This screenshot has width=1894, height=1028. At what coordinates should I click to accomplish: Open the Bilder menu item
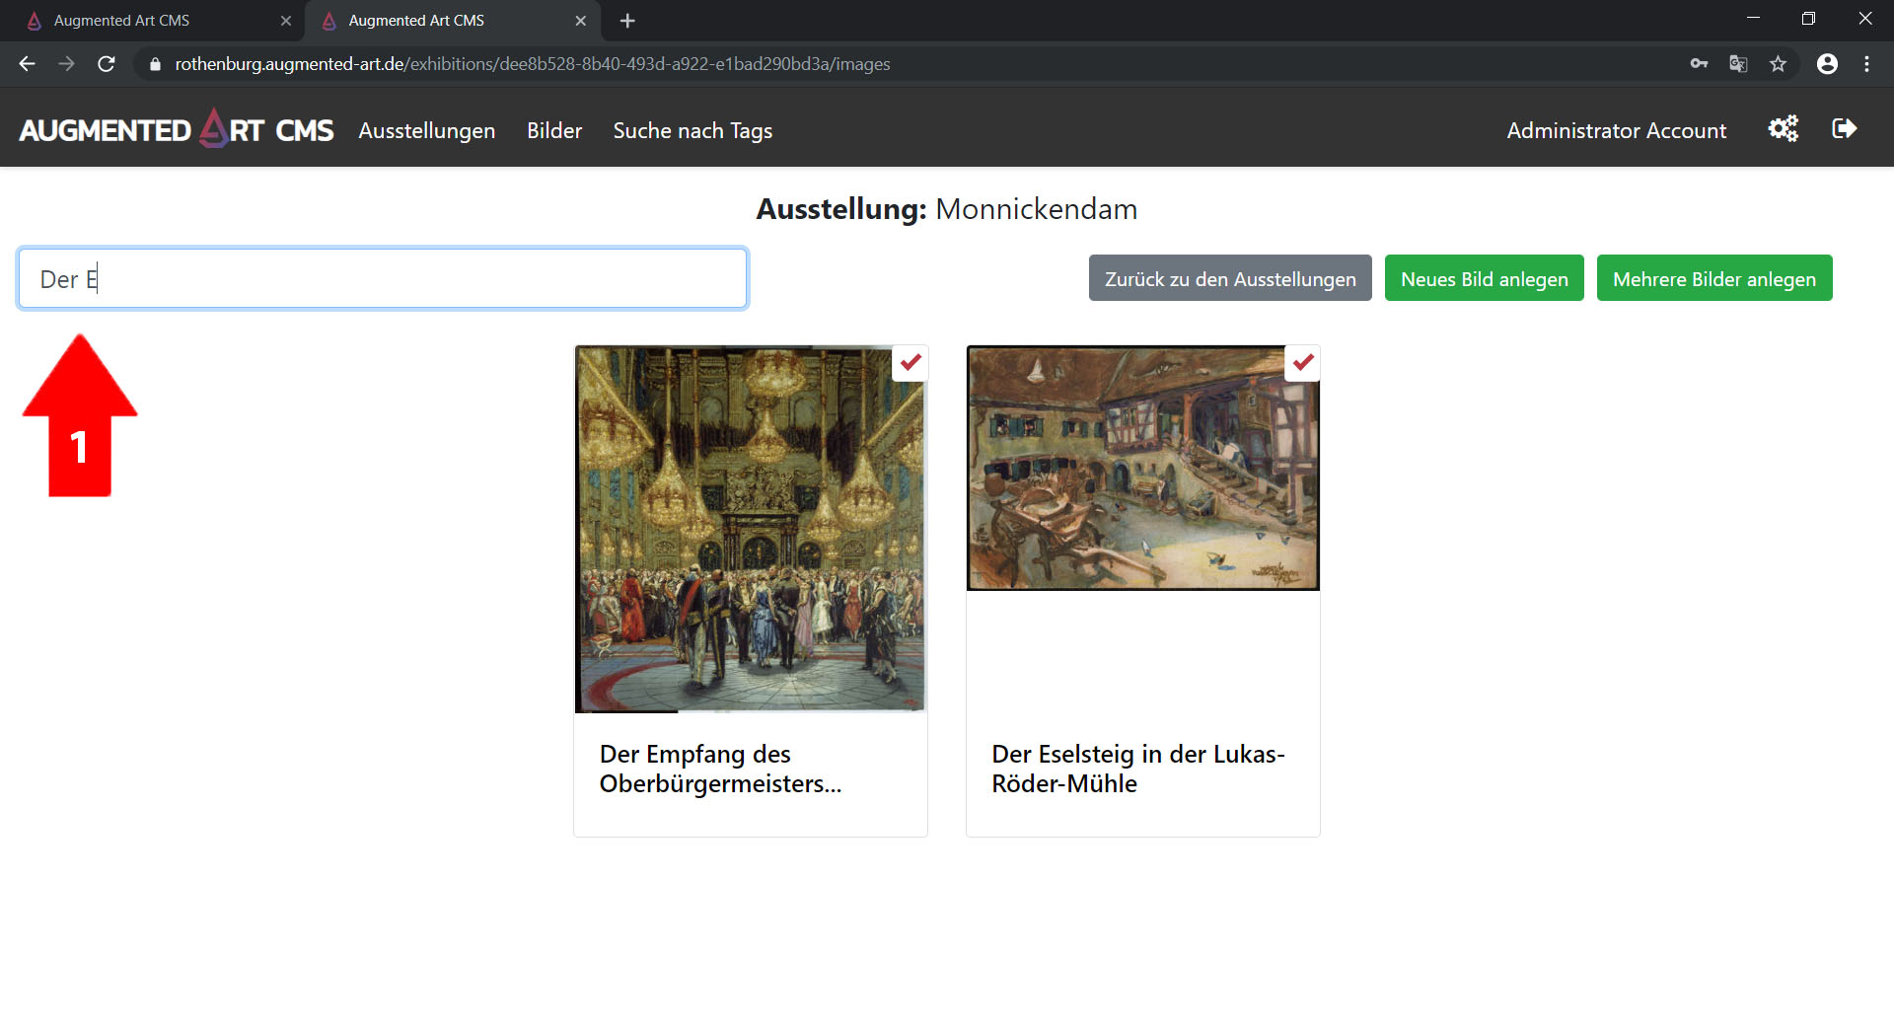tap(554, 130)
